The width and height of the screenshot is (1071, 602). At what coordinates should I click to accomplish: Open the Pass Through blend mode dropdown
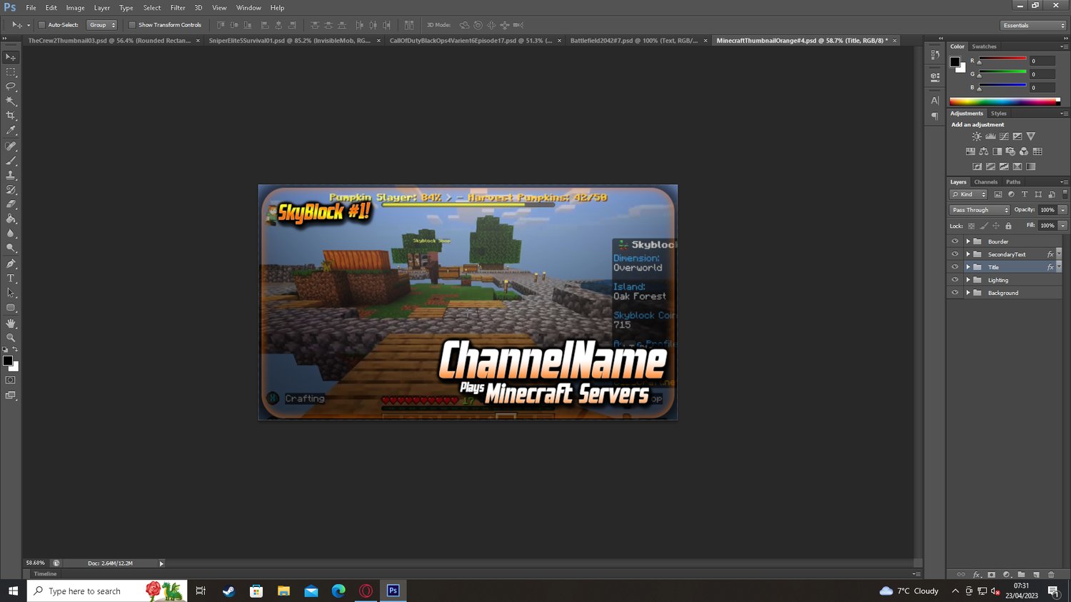[980, 210]
